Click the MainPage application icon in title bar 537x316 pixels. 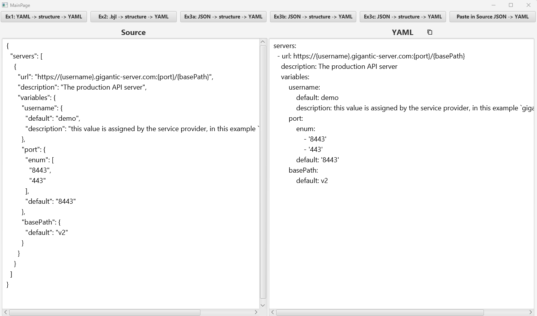click(5, 5)
